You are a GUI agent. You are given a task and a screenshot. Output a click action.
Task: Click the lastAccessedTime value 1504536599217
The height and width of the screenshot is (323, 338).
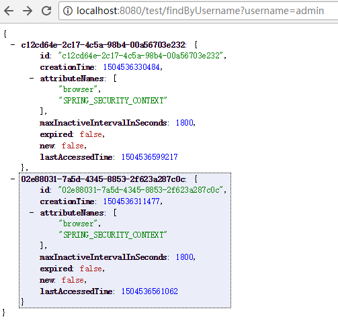[150, 157]
